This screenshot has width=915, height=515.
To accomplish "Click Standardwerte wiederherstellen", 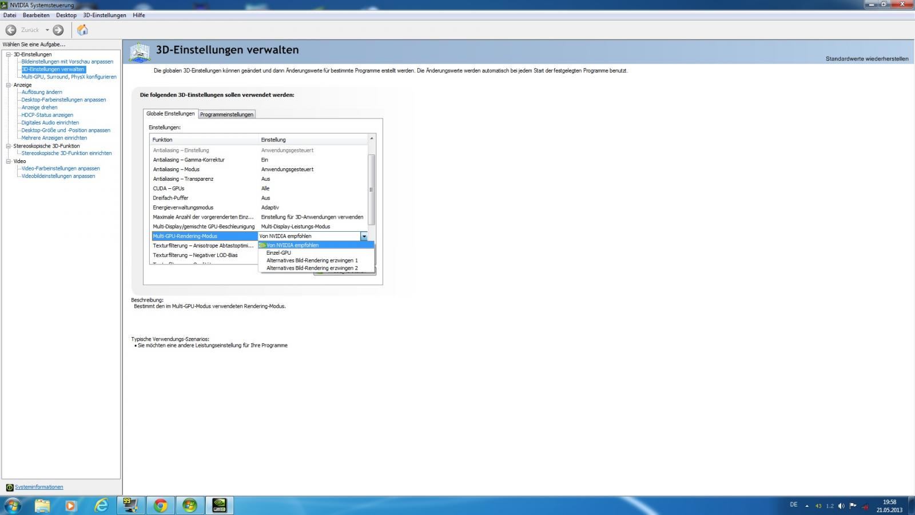I will coord(867,59).
